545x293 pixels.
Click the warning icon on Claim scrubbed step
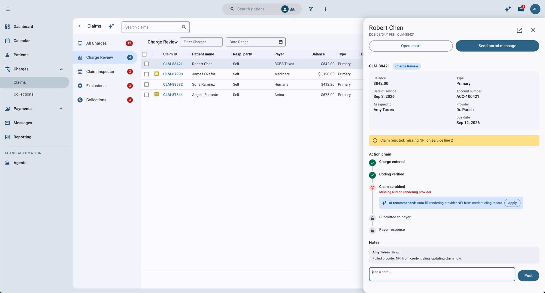(372, 188)
